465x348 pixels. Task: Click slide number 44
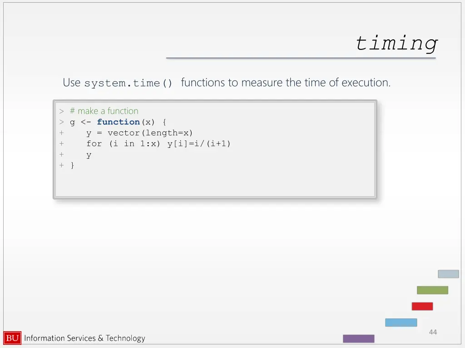click(433, 332)
